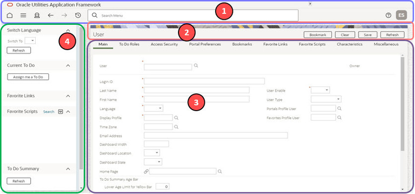415x194 pixels.
Task: Collapse the Switch Language zone
Action: pos(68,30)
